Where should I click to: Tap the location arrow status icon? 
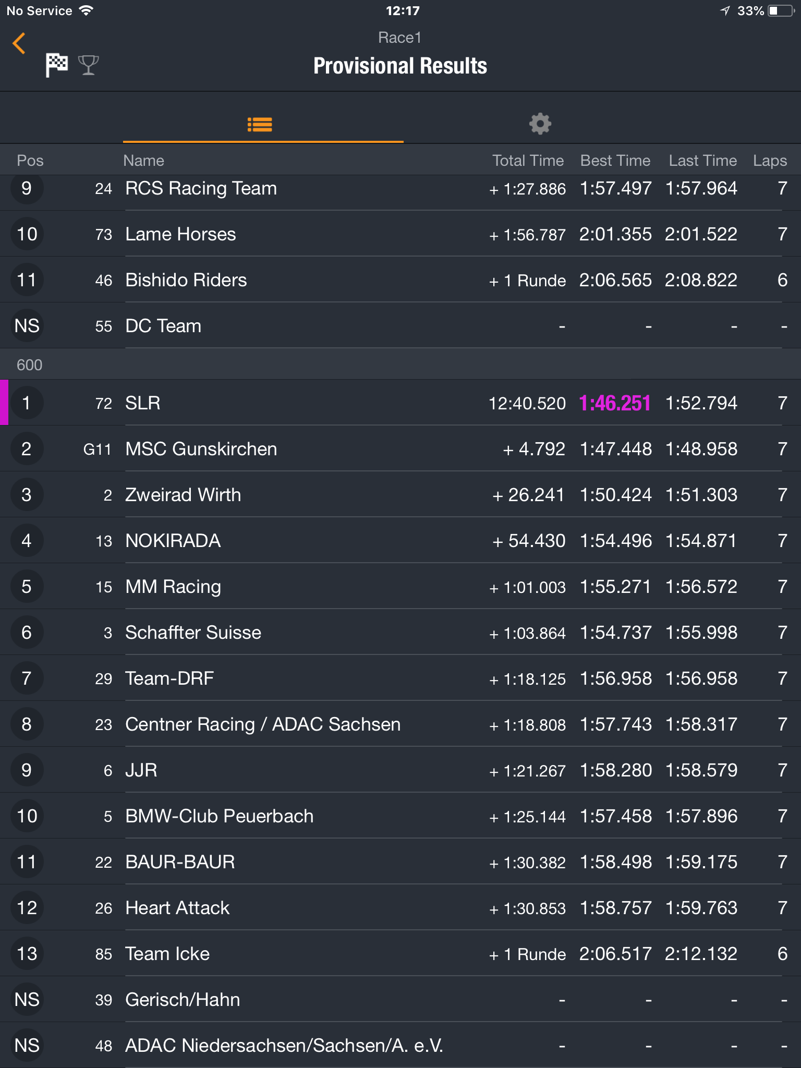[x=725, y=11]
